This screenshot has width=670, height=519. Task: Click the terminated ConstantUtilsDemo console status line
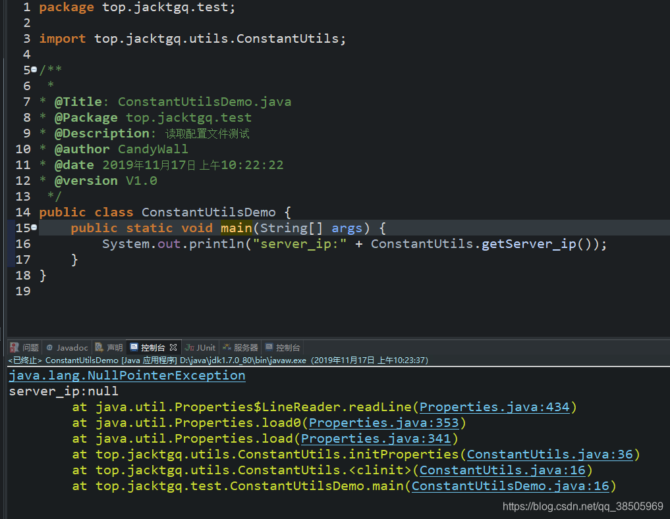coord(218,360)
